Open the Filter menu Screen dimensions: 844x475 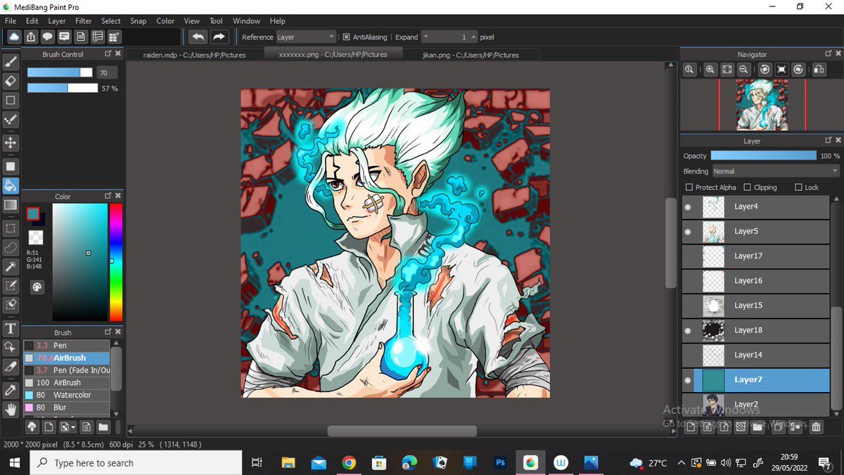pyautogui.click(x=84, y=21)
